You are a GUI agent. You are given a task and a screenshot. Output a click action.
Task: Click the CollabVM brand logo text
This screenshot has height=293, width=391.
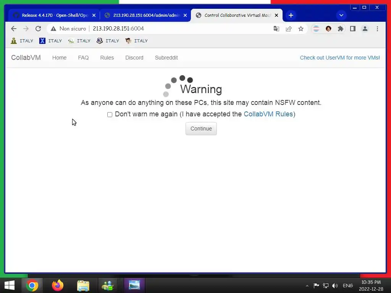pos(26,58)
